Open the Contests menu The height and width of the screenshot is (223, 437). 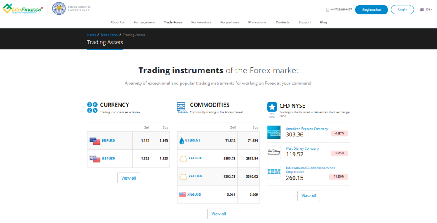pos(283,22)
